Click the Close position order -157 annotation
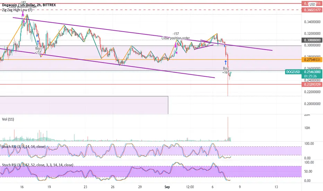The width and height of the screenshot is (323, 191). click(175, 36)
